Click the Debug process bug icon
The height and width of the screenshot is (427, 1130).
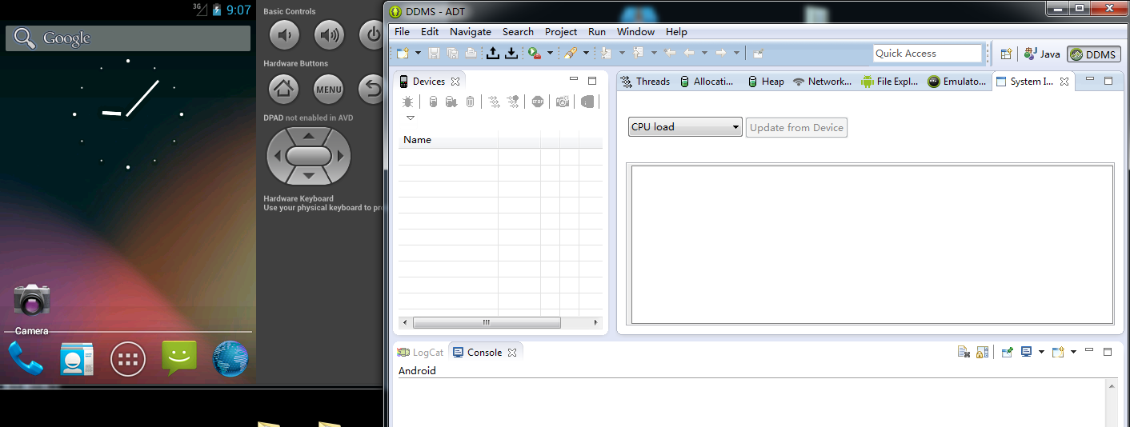(x=408, y=102)
